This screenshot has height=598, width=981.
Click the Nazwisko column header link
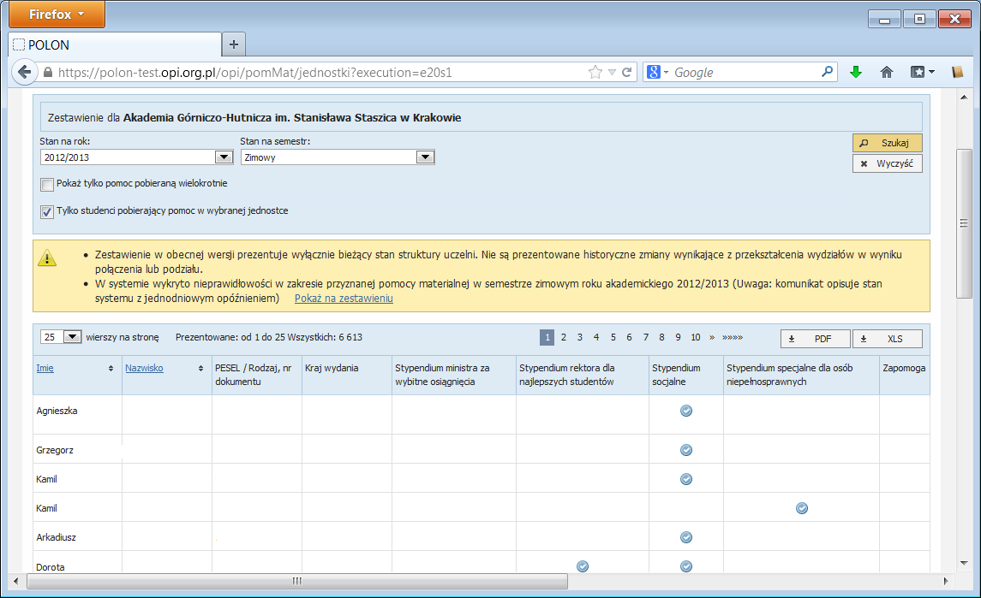coord(144,368)
